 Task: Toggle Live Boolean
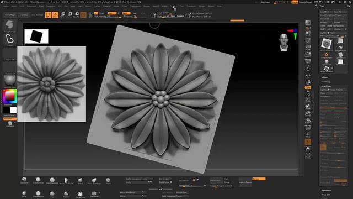[38, 15]
